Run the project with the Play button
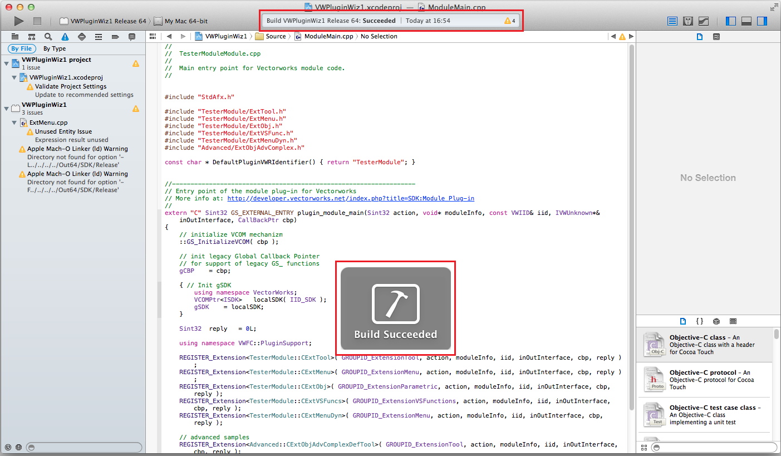 (x=19, y=21)
